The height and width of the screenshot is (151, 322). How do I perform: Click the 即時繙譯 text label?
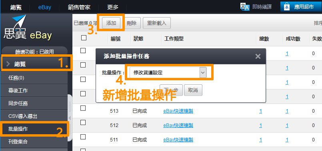tap(262, 7)
